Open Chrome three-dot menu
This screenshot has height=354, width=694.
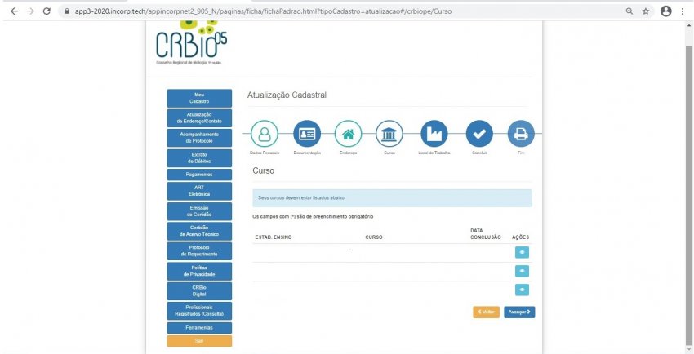[x=683, y=11]
